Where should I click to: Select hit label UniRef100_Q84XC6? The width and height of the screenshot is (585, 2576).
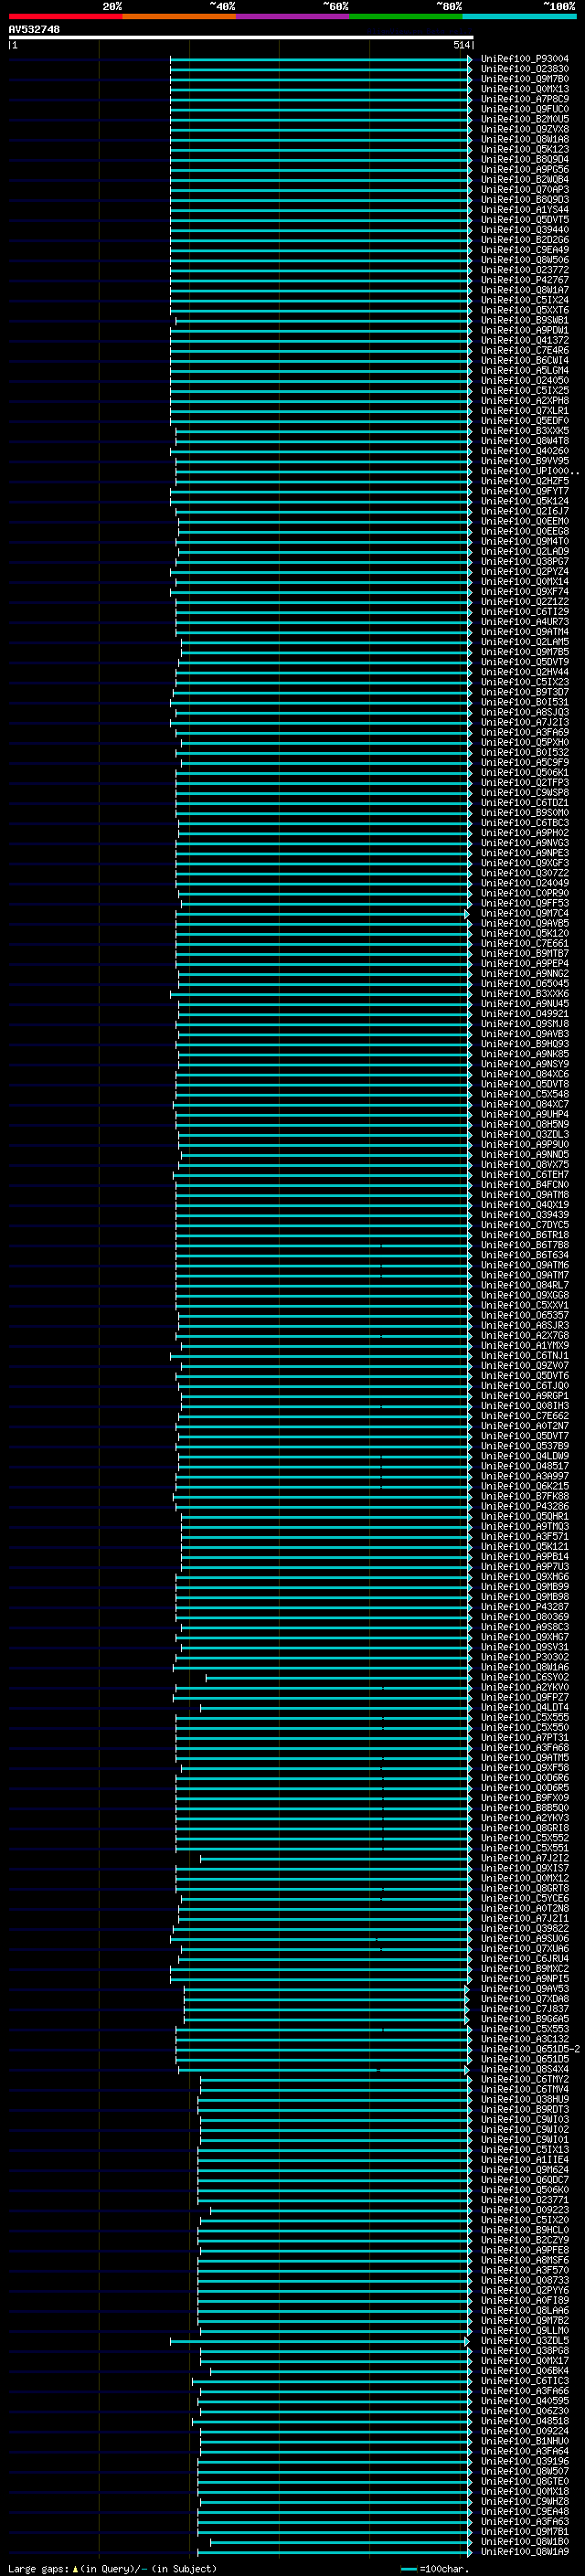(x=524, y=1074)
